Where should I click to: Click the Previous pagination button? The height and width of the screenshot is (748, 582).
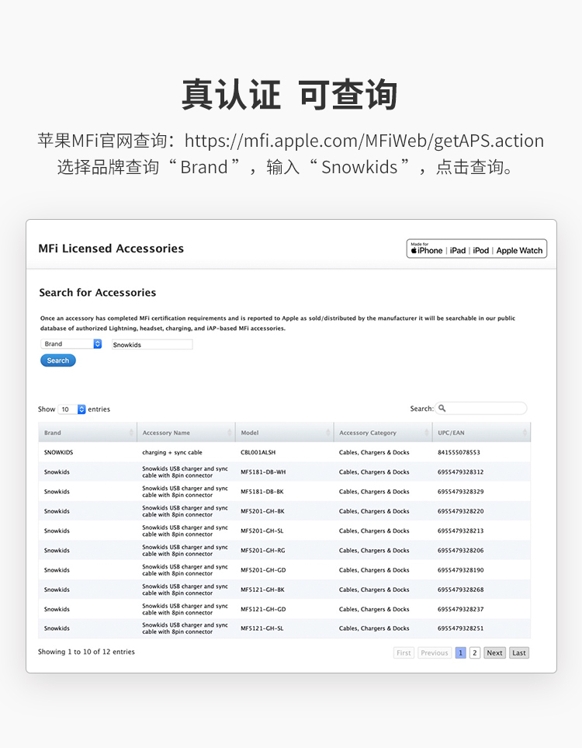coord(435,652)
